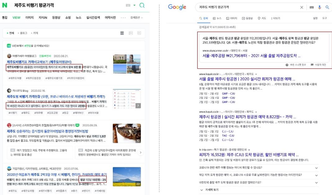The height and width of the screenshot is (195, 332).
Task: Expand 코로나19 관련 제주 여행 정보 question
Action: pos(258,168)
